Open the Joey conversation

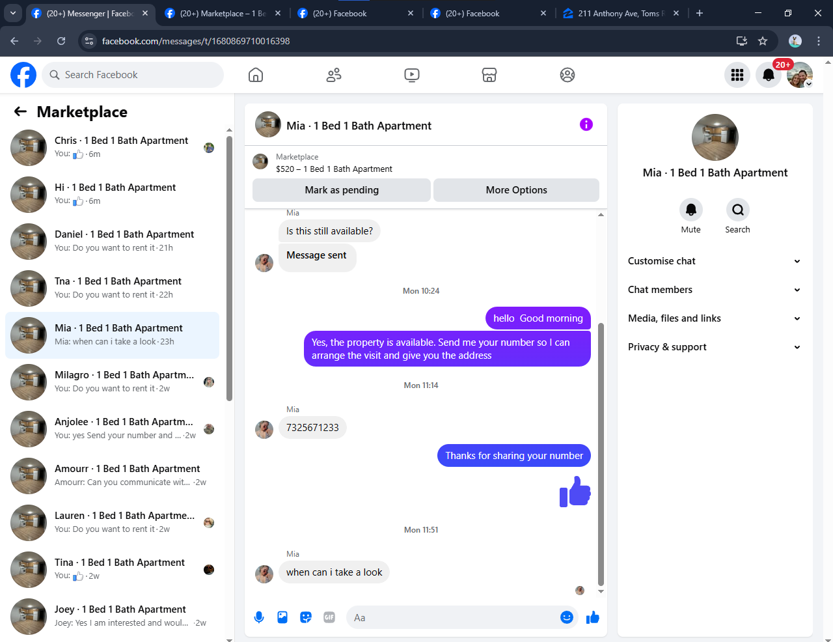112,617
